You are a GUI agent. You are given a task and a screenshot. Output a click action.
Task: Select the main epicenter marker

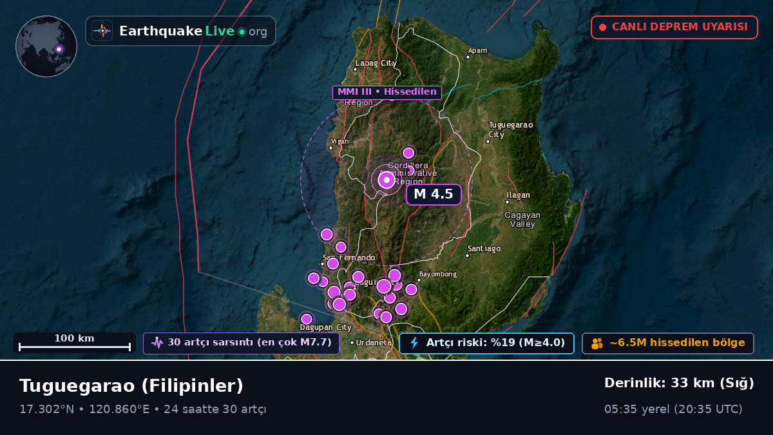(x=386, y=180)
